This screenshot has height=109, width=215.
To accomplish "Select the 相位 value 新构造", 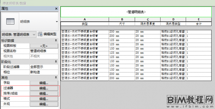I will click(44, 72).
